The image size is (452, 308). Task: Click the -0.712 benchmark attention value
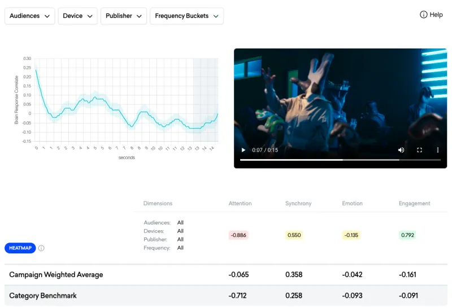[x=237, y=296]
